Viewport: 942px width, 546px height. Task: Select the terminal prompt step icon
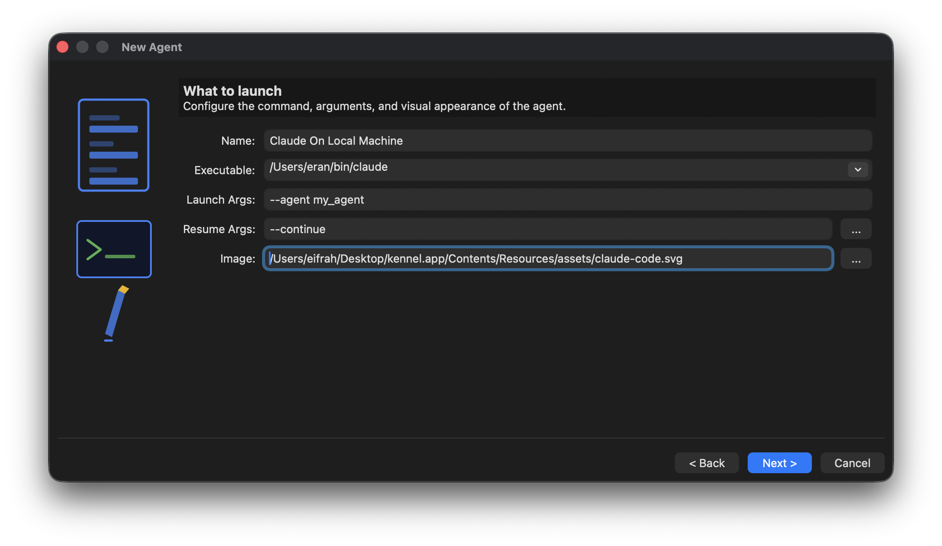[114, 249]
